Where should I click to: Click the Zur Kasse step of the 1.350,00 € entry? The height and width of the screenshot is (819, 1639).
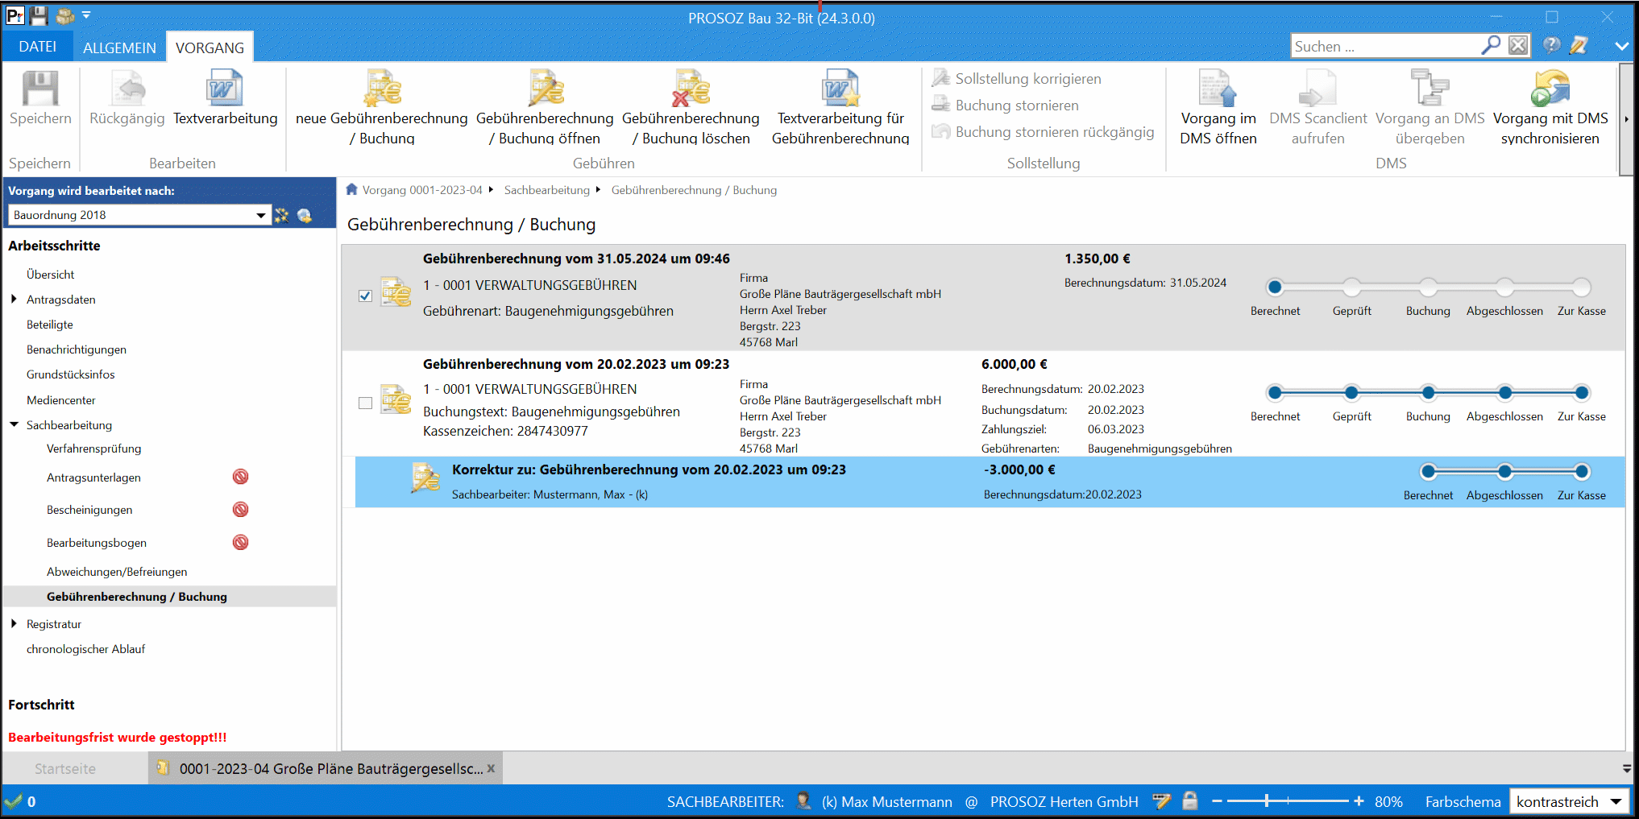[1582, 287]
